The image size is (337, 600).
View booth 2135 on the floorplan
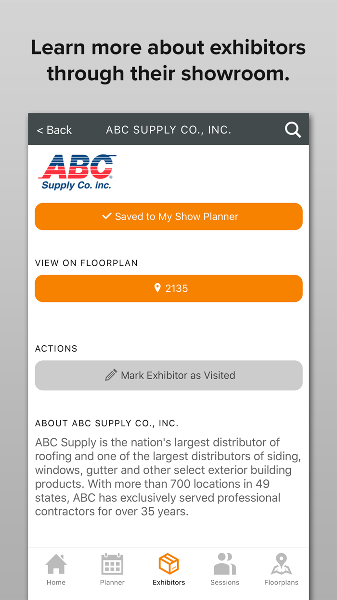point(168,288)
